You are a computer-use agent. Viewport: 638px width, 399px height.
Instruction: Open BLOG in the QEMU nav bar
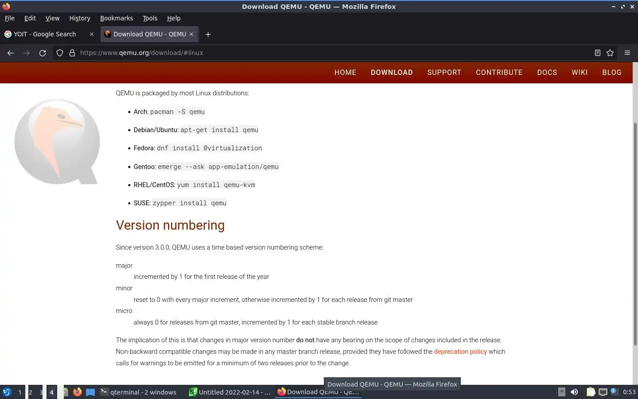pos(612,72)
